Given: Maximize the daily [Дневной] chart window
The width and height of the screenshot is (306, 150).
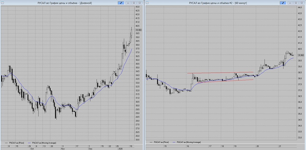Looking at the screenshot, I should pos(134,3).
